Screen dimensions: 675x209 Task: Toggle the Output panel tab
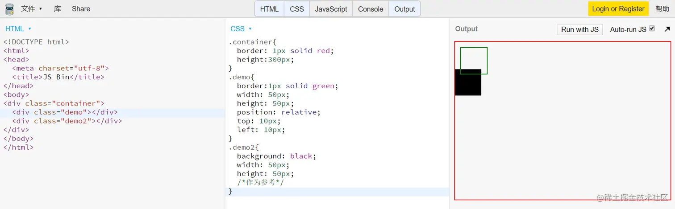click(404, 9)
